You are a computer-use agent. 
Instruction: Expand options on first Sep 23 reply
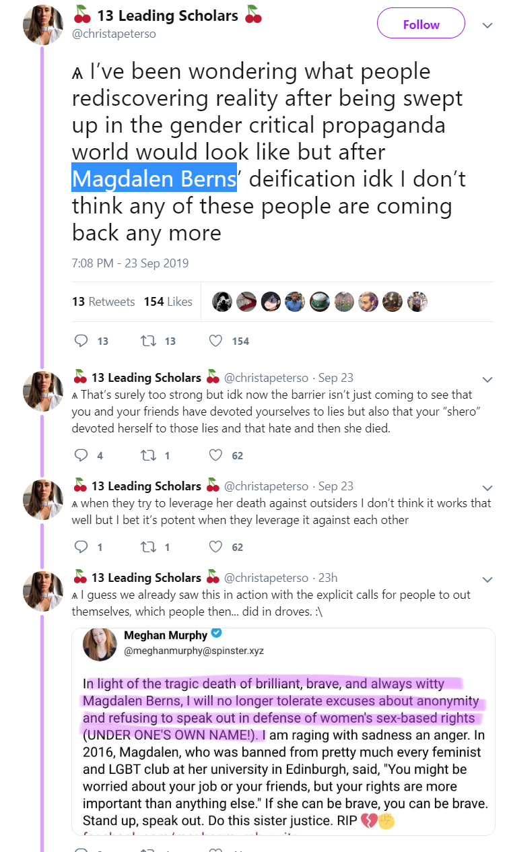(x=487, y=379)
